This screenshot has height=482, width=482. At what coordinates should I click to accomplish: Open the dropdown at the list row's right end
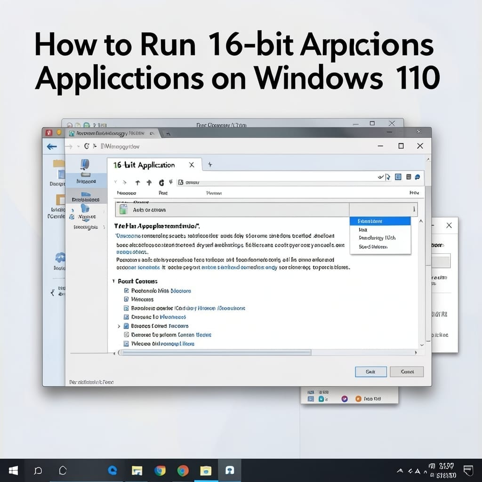click(x=414, y=209)
